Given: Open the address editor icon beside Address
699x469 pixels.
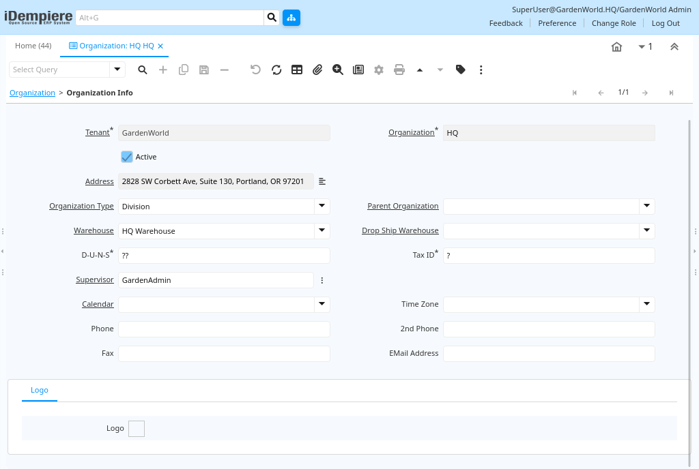Looking at the screenshot, I should [322, 181].
